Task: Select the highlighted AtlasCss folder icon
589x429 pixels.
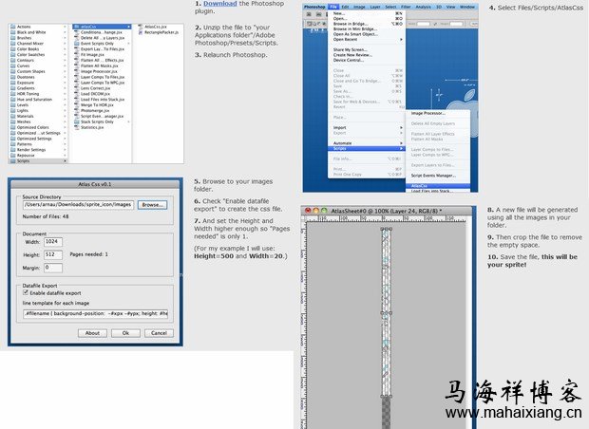Action: click(77, 27)
